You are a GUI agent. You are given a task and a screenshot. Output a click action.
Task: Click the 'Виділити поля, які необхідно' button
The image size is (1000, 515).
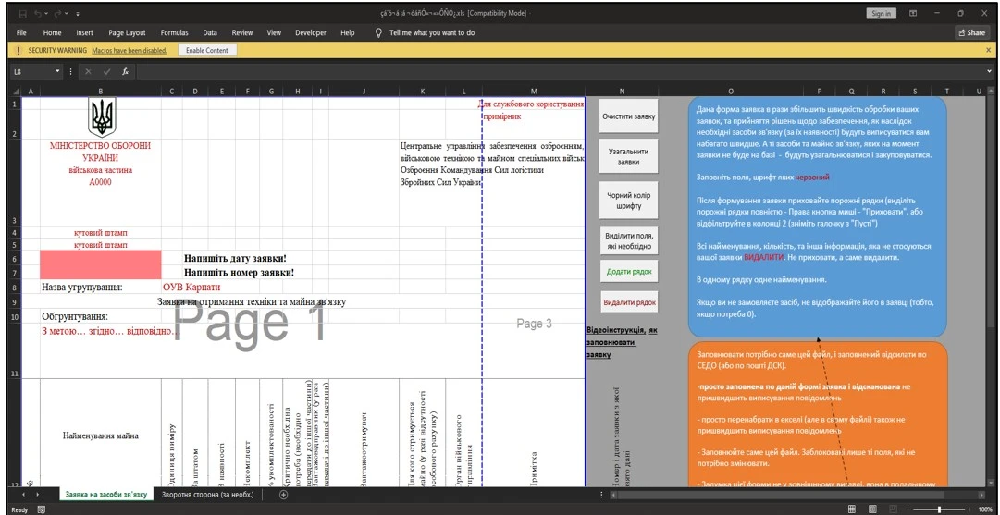629,241
